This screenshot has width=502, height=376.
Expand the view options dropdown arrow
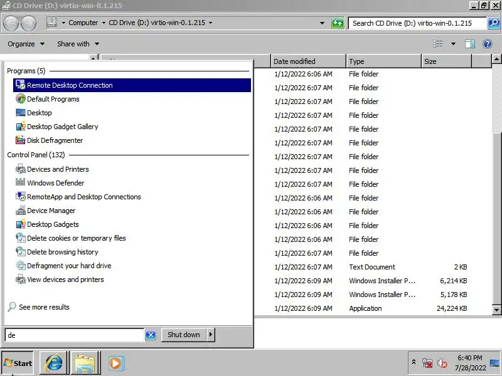pyautogui.click(x=453, y=44)
